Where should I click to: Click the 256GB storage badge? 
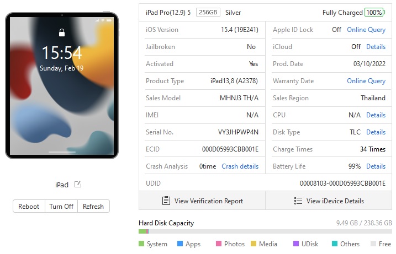pos(208,12)
